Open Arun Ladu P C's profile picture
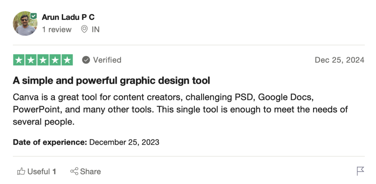This screenshot has height=184, width=376. coord(25,24)
